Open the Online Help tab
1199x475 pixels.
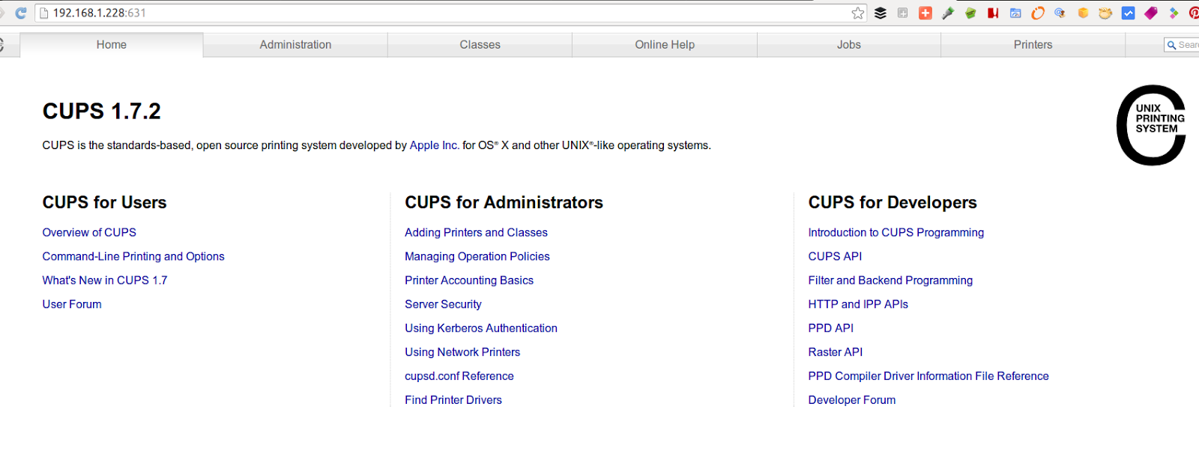pyautogui.click(x=665, y=45)
